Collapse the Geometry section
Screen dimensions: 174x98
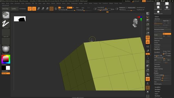pos(157,19)
